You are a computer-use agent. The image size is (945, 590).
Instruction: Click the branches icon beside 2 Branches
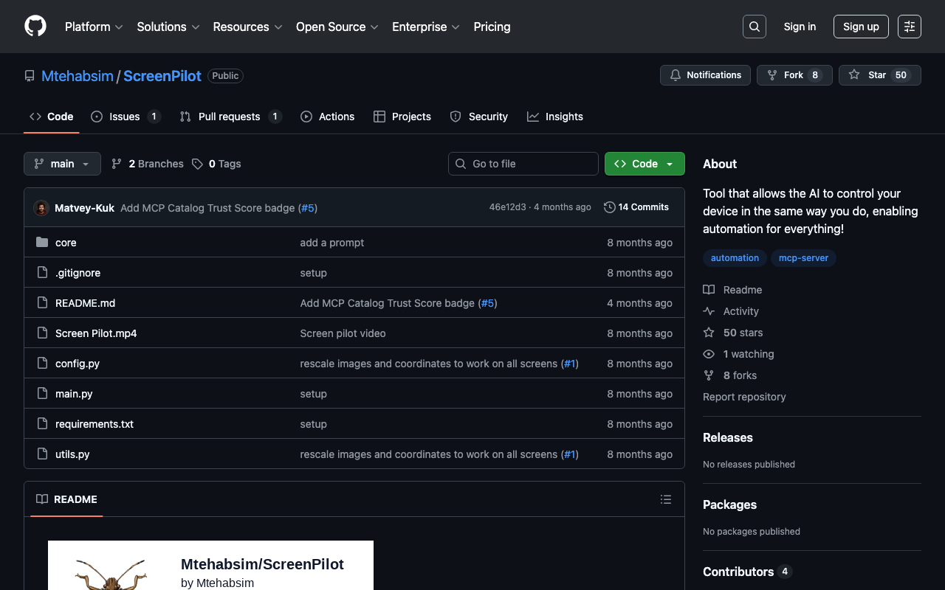pos(117,164)
